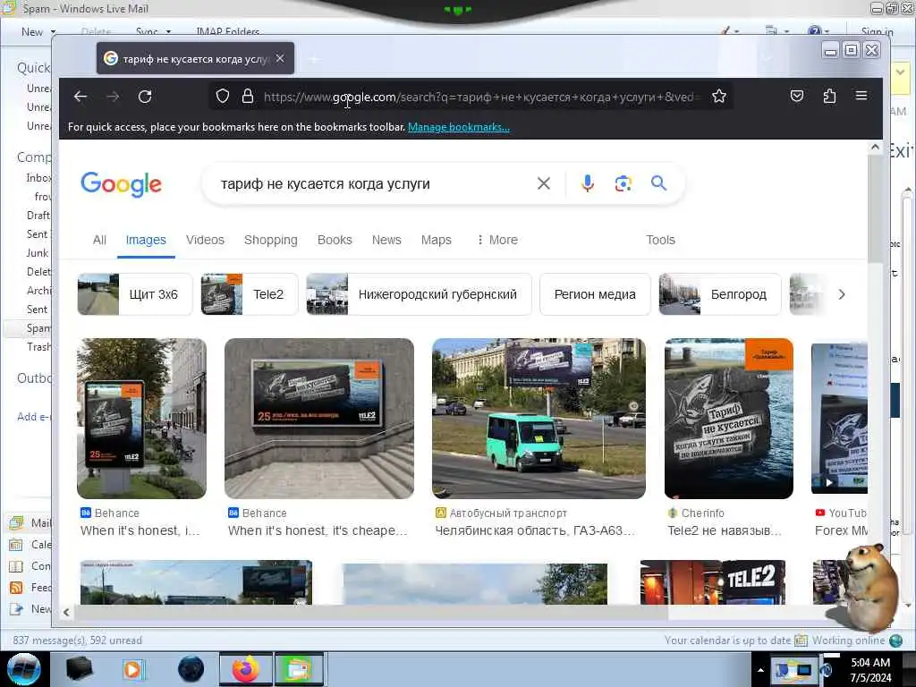Show hidden system tray icons
This screenshot has height=687, width=916.
(760, 670)
